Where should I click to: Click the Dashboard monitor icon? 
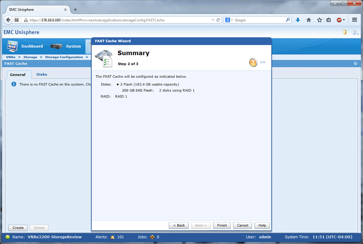(x=12, y=46)
